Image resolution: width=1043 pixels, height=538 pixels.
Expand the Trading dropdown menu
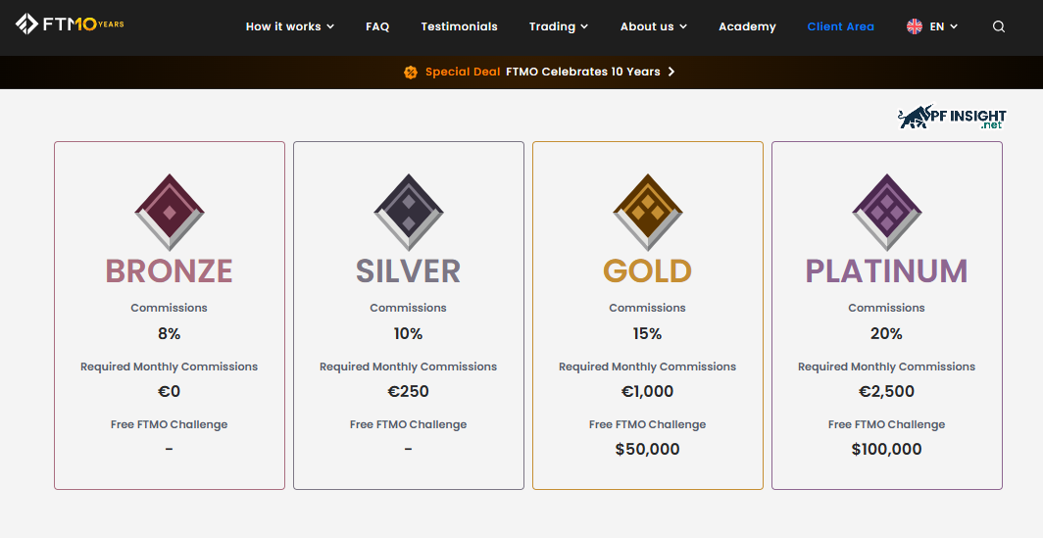(558, 26)
